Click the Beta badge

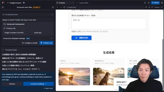coord(28,39)
